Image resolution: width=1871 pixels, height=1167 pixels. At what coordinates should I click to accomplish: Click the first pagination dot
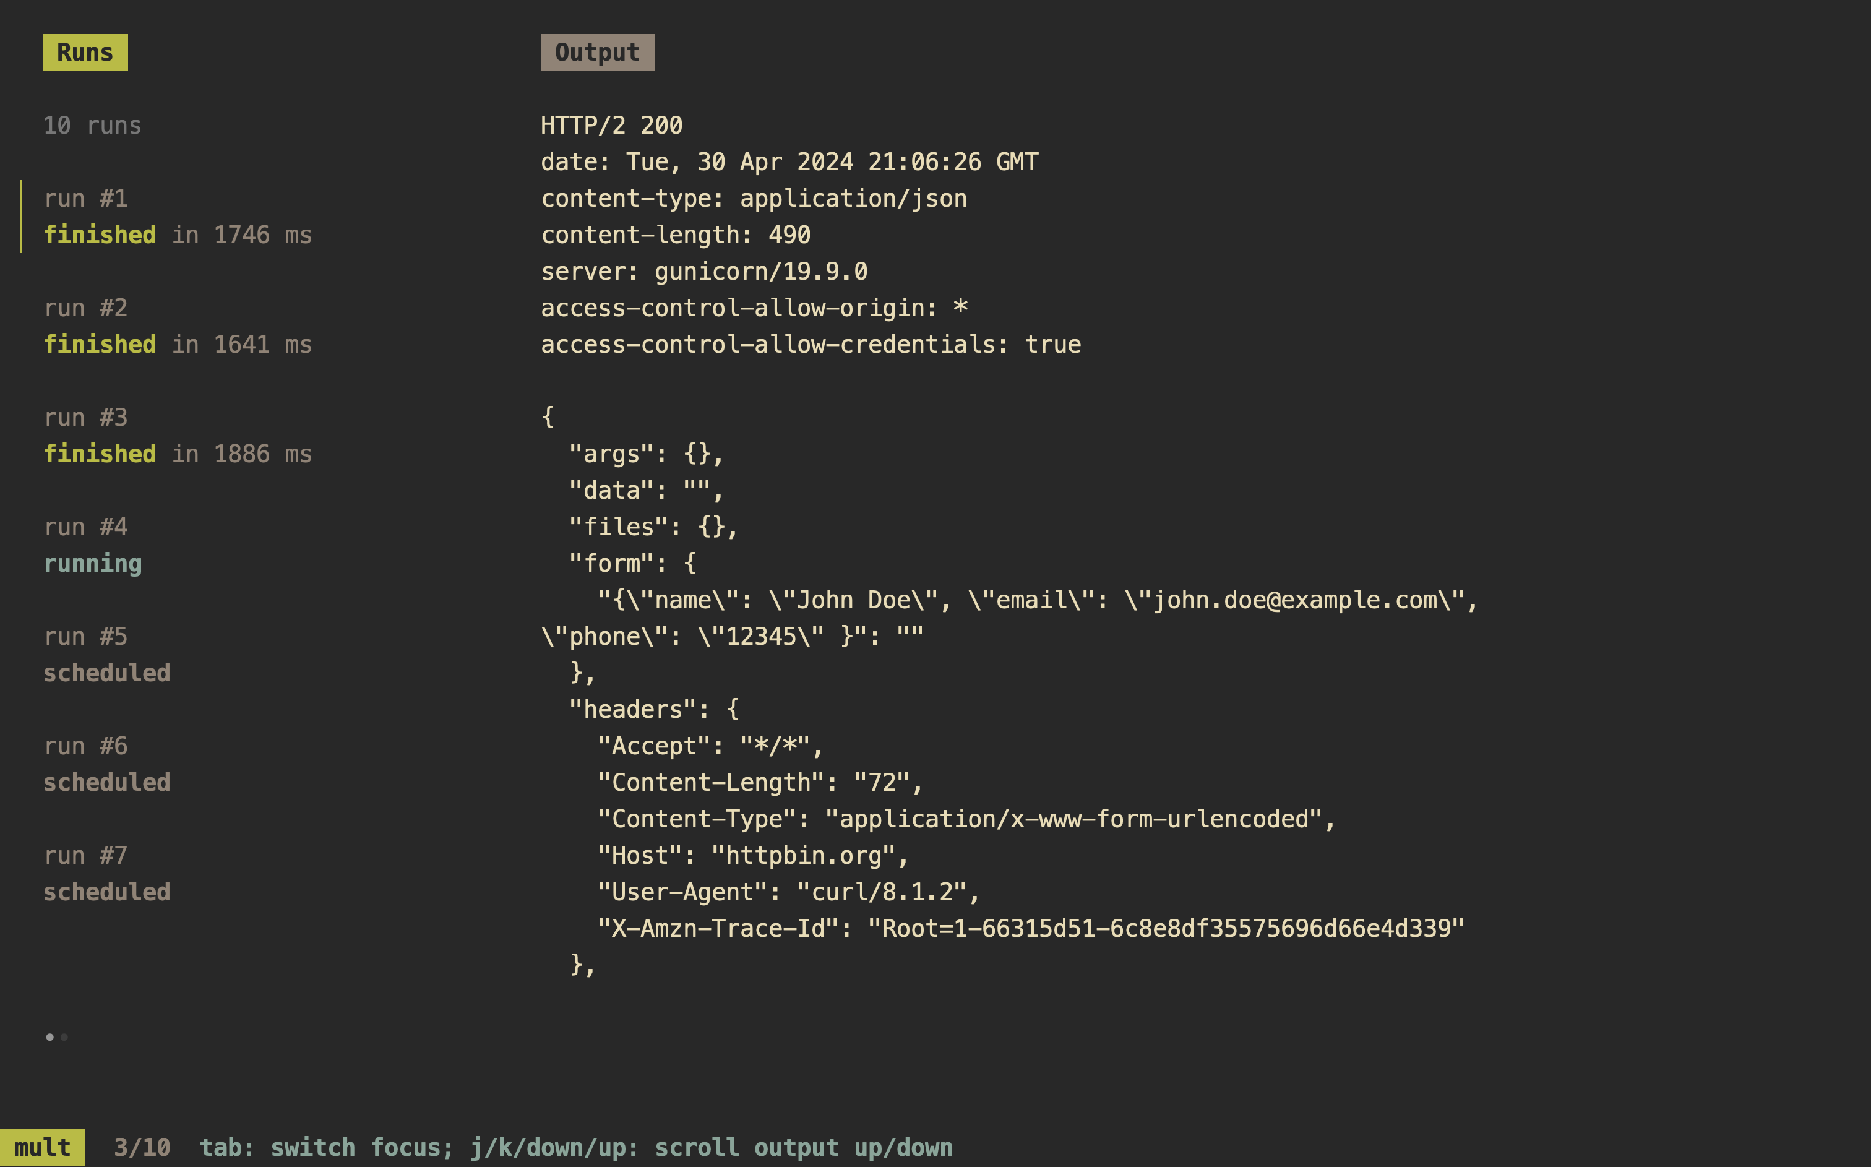click(50, 1036)
